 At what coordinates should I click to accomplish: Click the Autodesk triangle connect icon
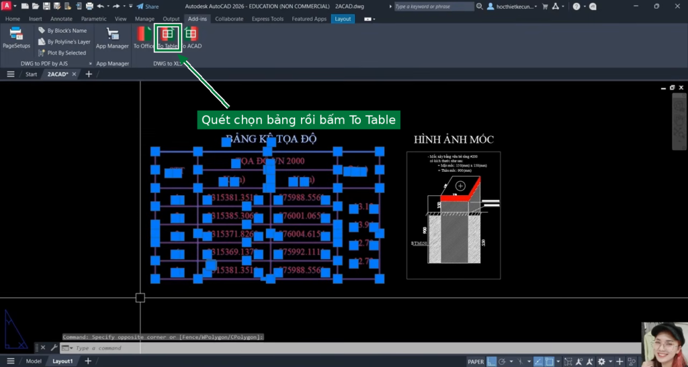point(556,7)
